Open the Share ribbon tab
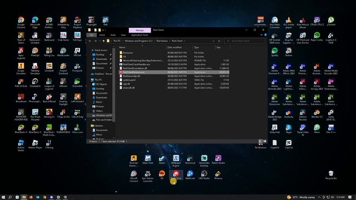Screen dimensions: 356x200 (113, 35)
